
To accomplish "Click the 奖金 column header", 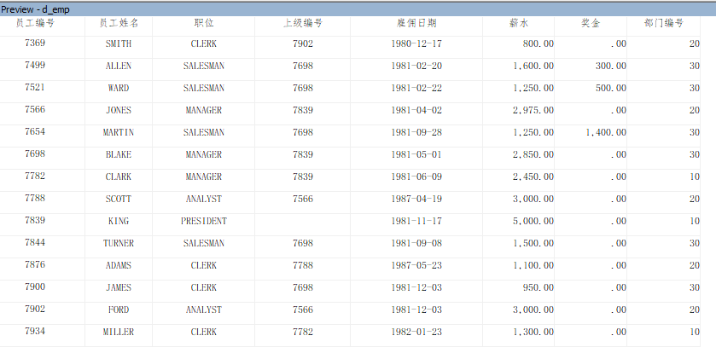I will pos(591,23).
